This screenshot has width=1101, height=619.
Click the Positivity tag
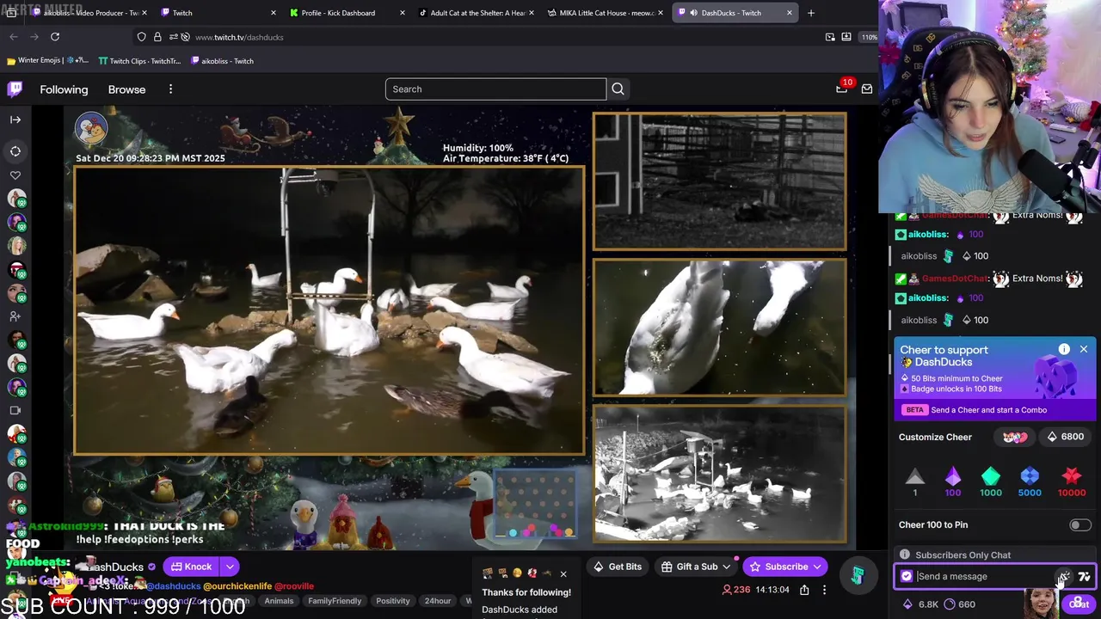coord(393,601)
